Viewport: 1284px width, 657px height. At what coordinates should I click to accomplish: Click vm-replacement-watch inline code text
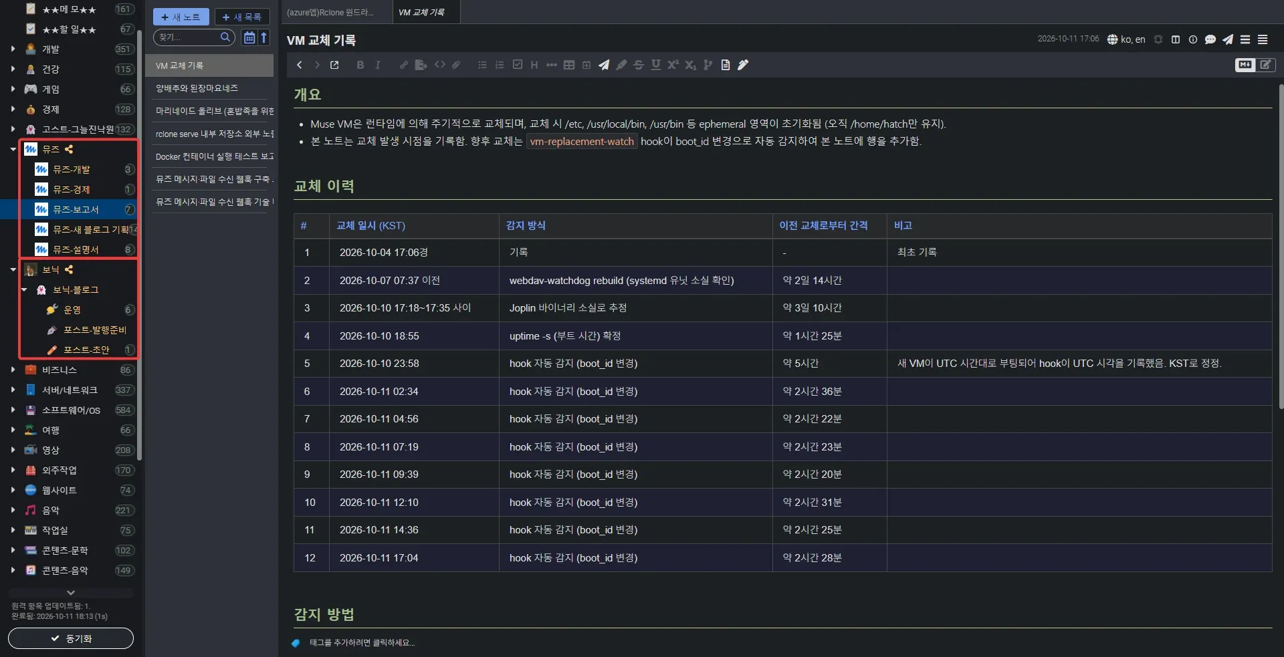(582, 142)
